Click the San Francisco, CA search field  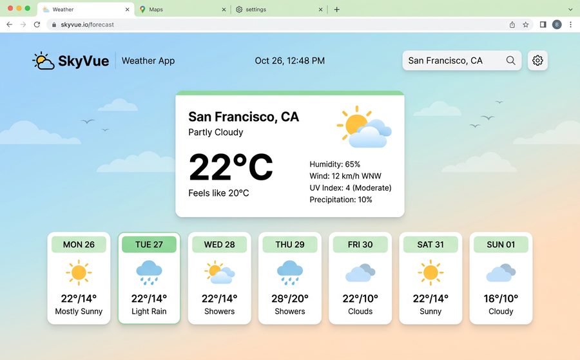(461, 61)
